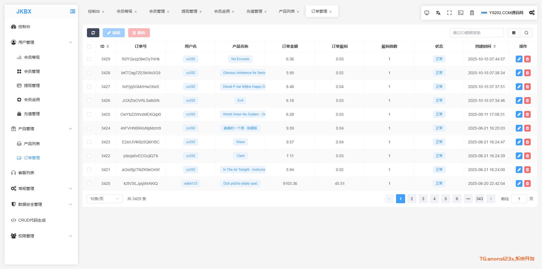Select checkbox for order 3428
This screenshot has height=269, width=542.
89,73
